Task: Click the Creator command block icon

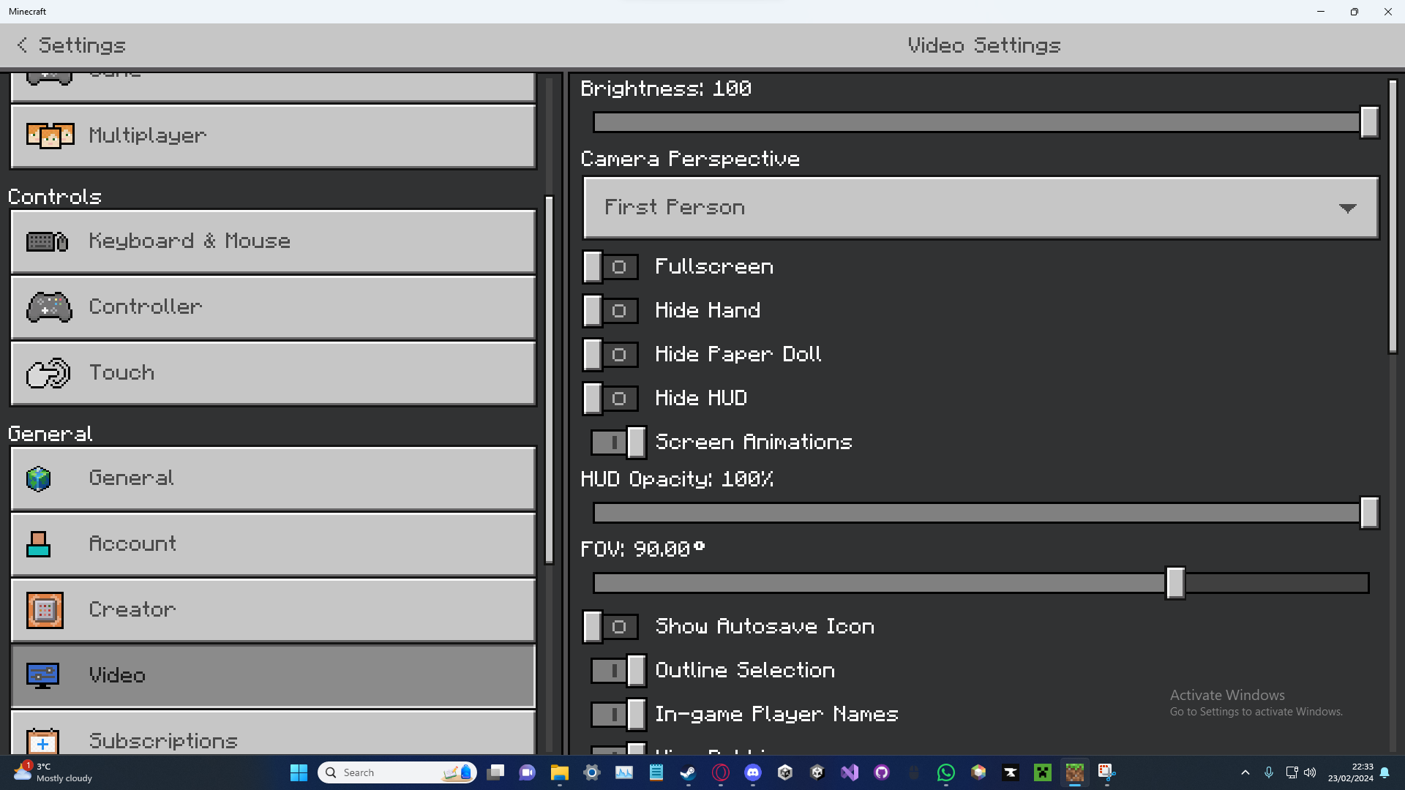Action: coord(45,610)
